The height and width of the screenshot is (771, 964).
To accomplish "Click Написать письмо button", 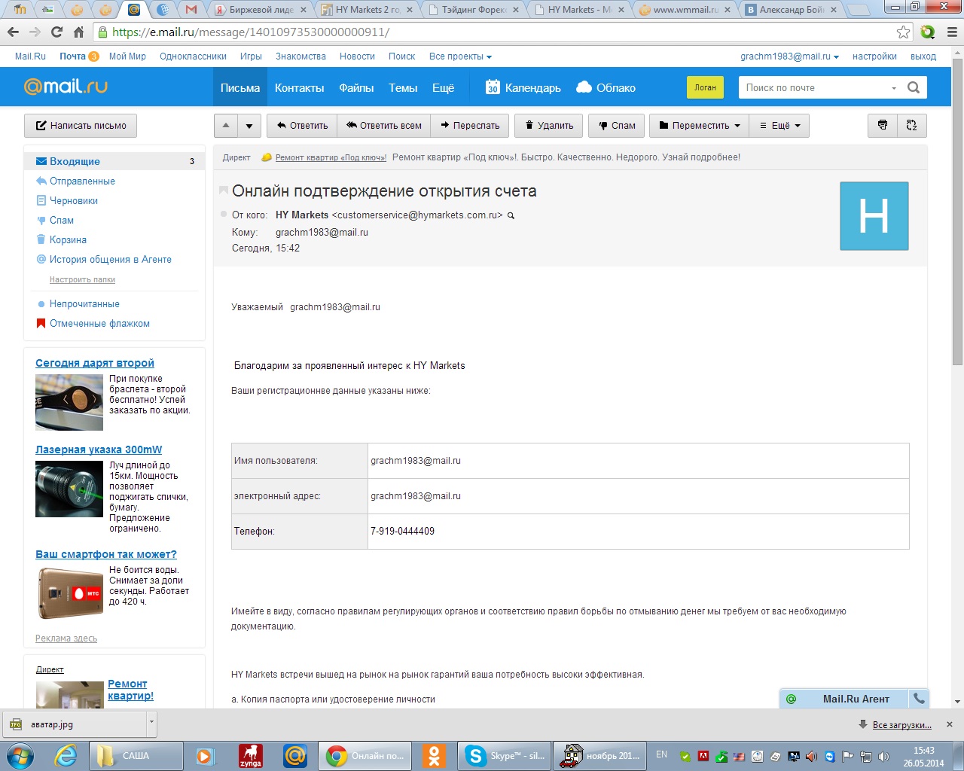I will pos(81,126).
